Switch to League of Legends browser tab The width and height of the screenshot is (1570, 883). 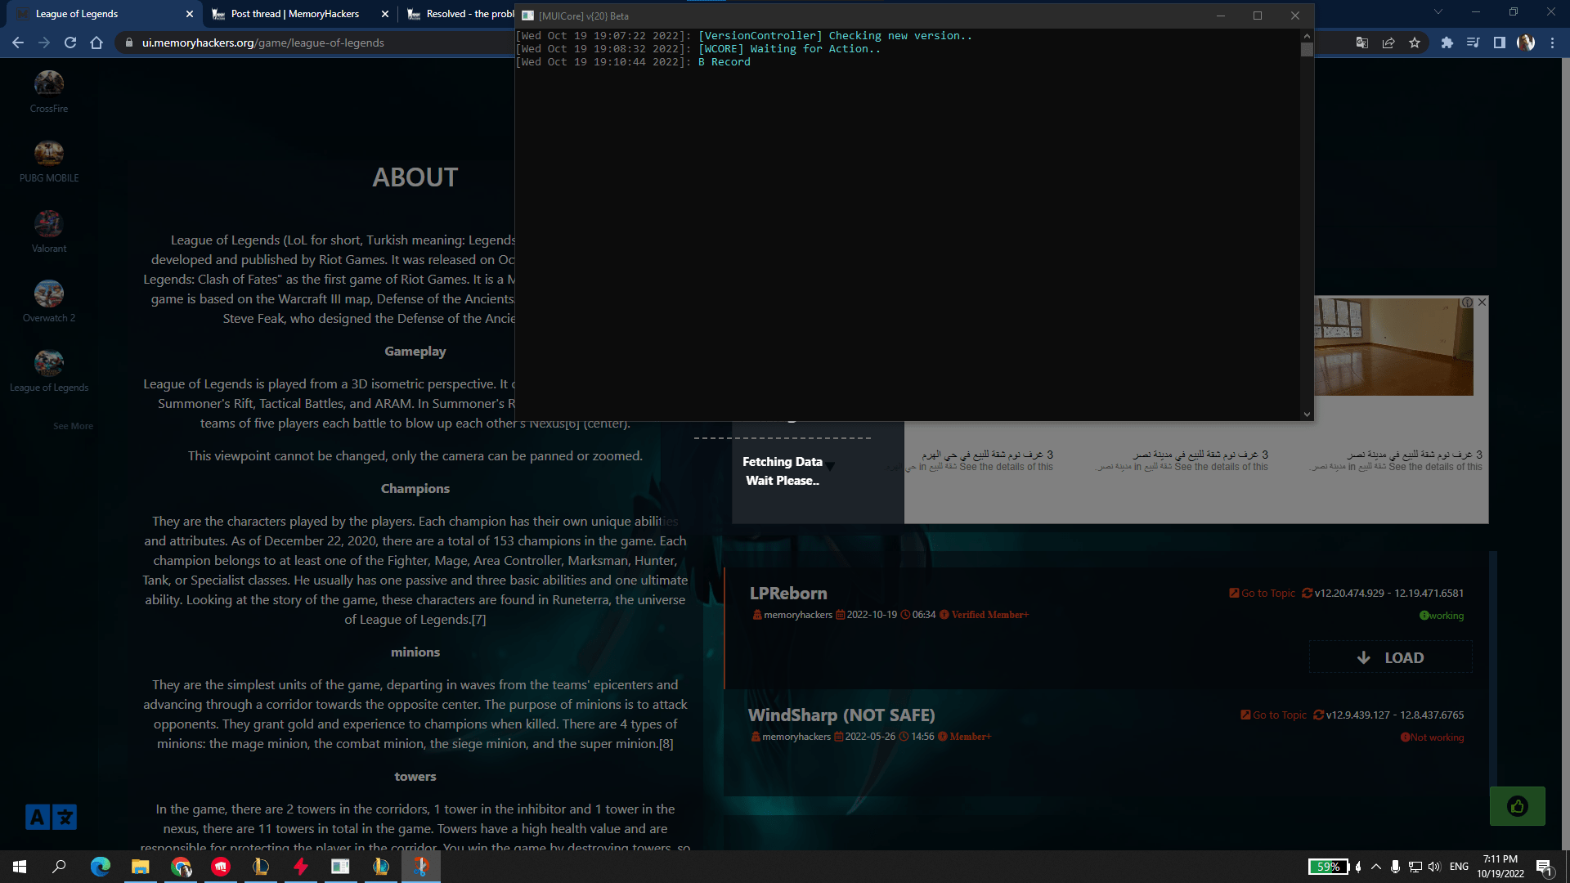(106, 14)
